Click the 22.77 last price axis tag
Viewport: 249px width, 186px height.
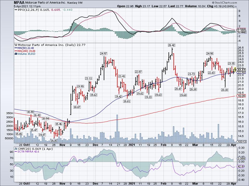(x=241, y=70)
